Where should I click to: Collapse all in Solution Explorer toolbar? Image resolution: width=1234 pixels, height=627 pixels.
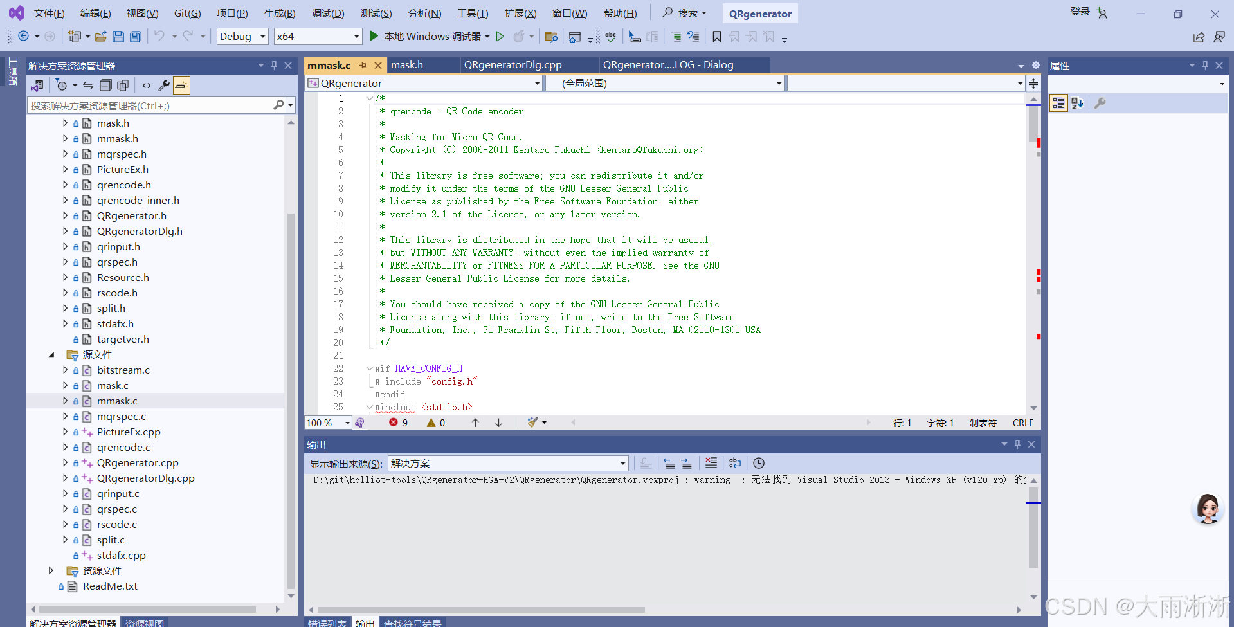click(105, 85)
